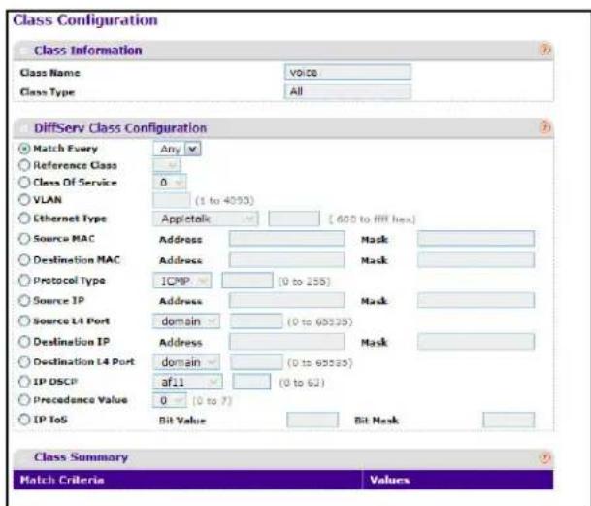The width and height of the screenshot is (591, 506).
Task: Click the Destination IP Address field
Action: tap(286, 342)
